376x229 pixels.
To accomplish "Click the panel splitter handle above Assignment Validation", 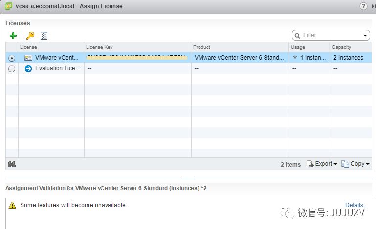I will [189, 178].
